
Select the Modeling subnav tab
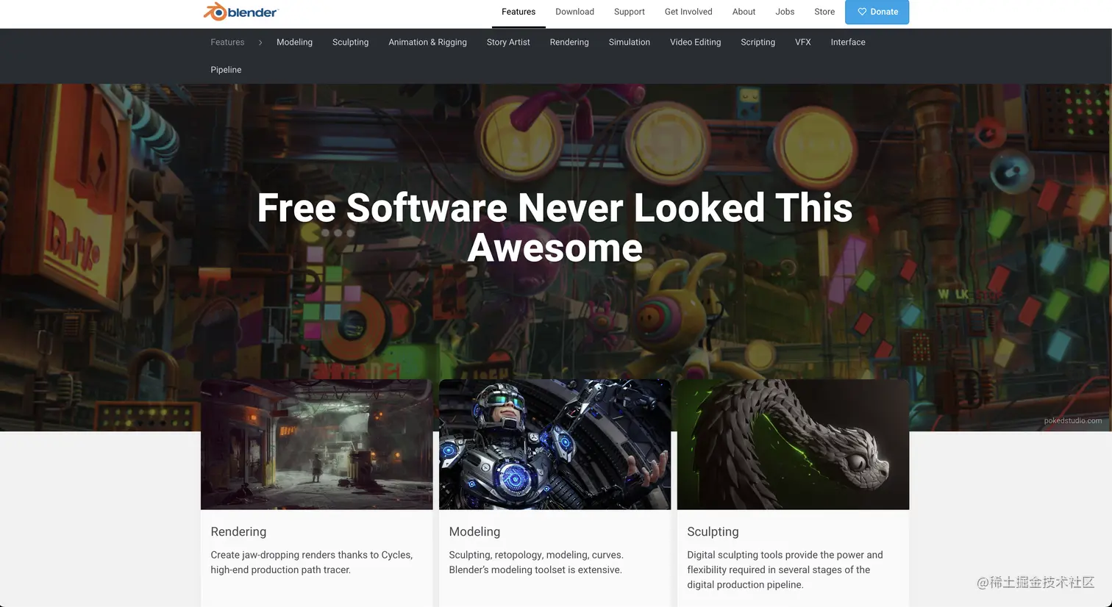tap(294, 43)
